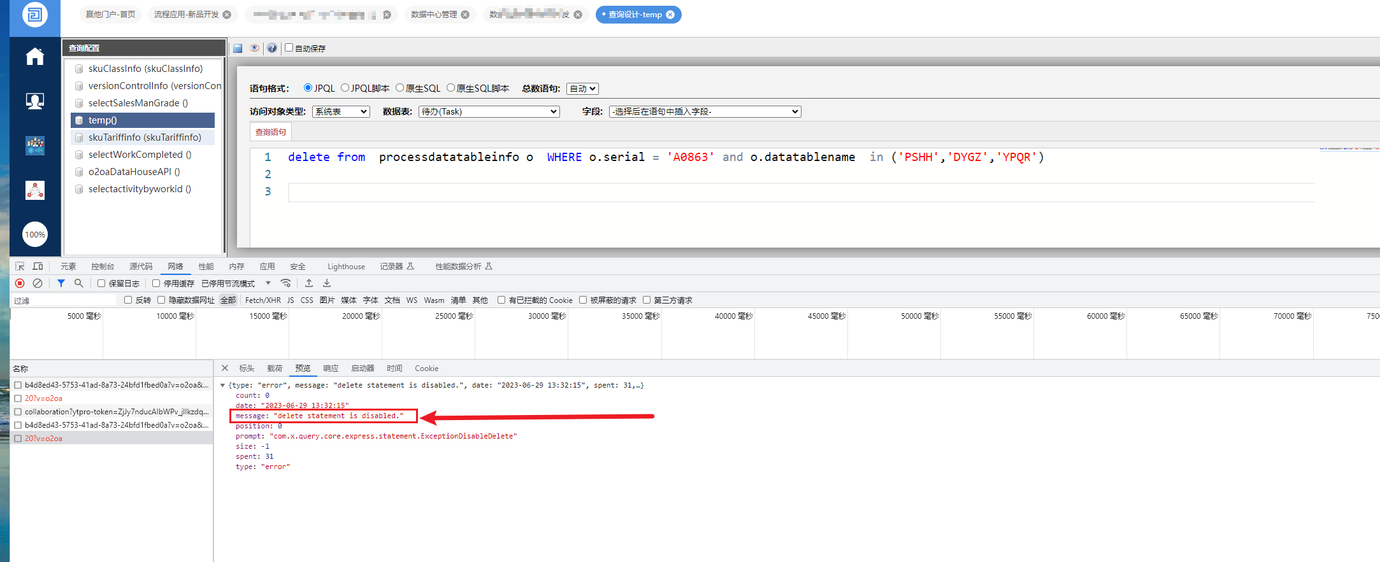Image resolution: width=1380 pixels, height=562 pixels.
Task: Select the collaboration?ytpro-token network request
Action: point(112,412)
